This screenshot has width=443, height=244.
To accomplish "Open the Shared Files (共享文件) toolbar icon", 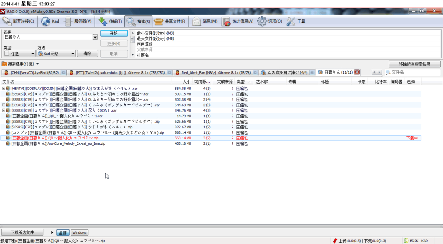I will pos(159,21).
